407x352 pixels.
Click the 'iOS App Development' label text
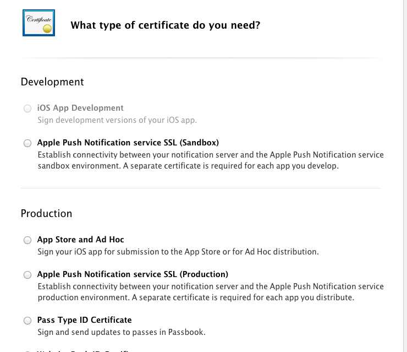(80, 108)
